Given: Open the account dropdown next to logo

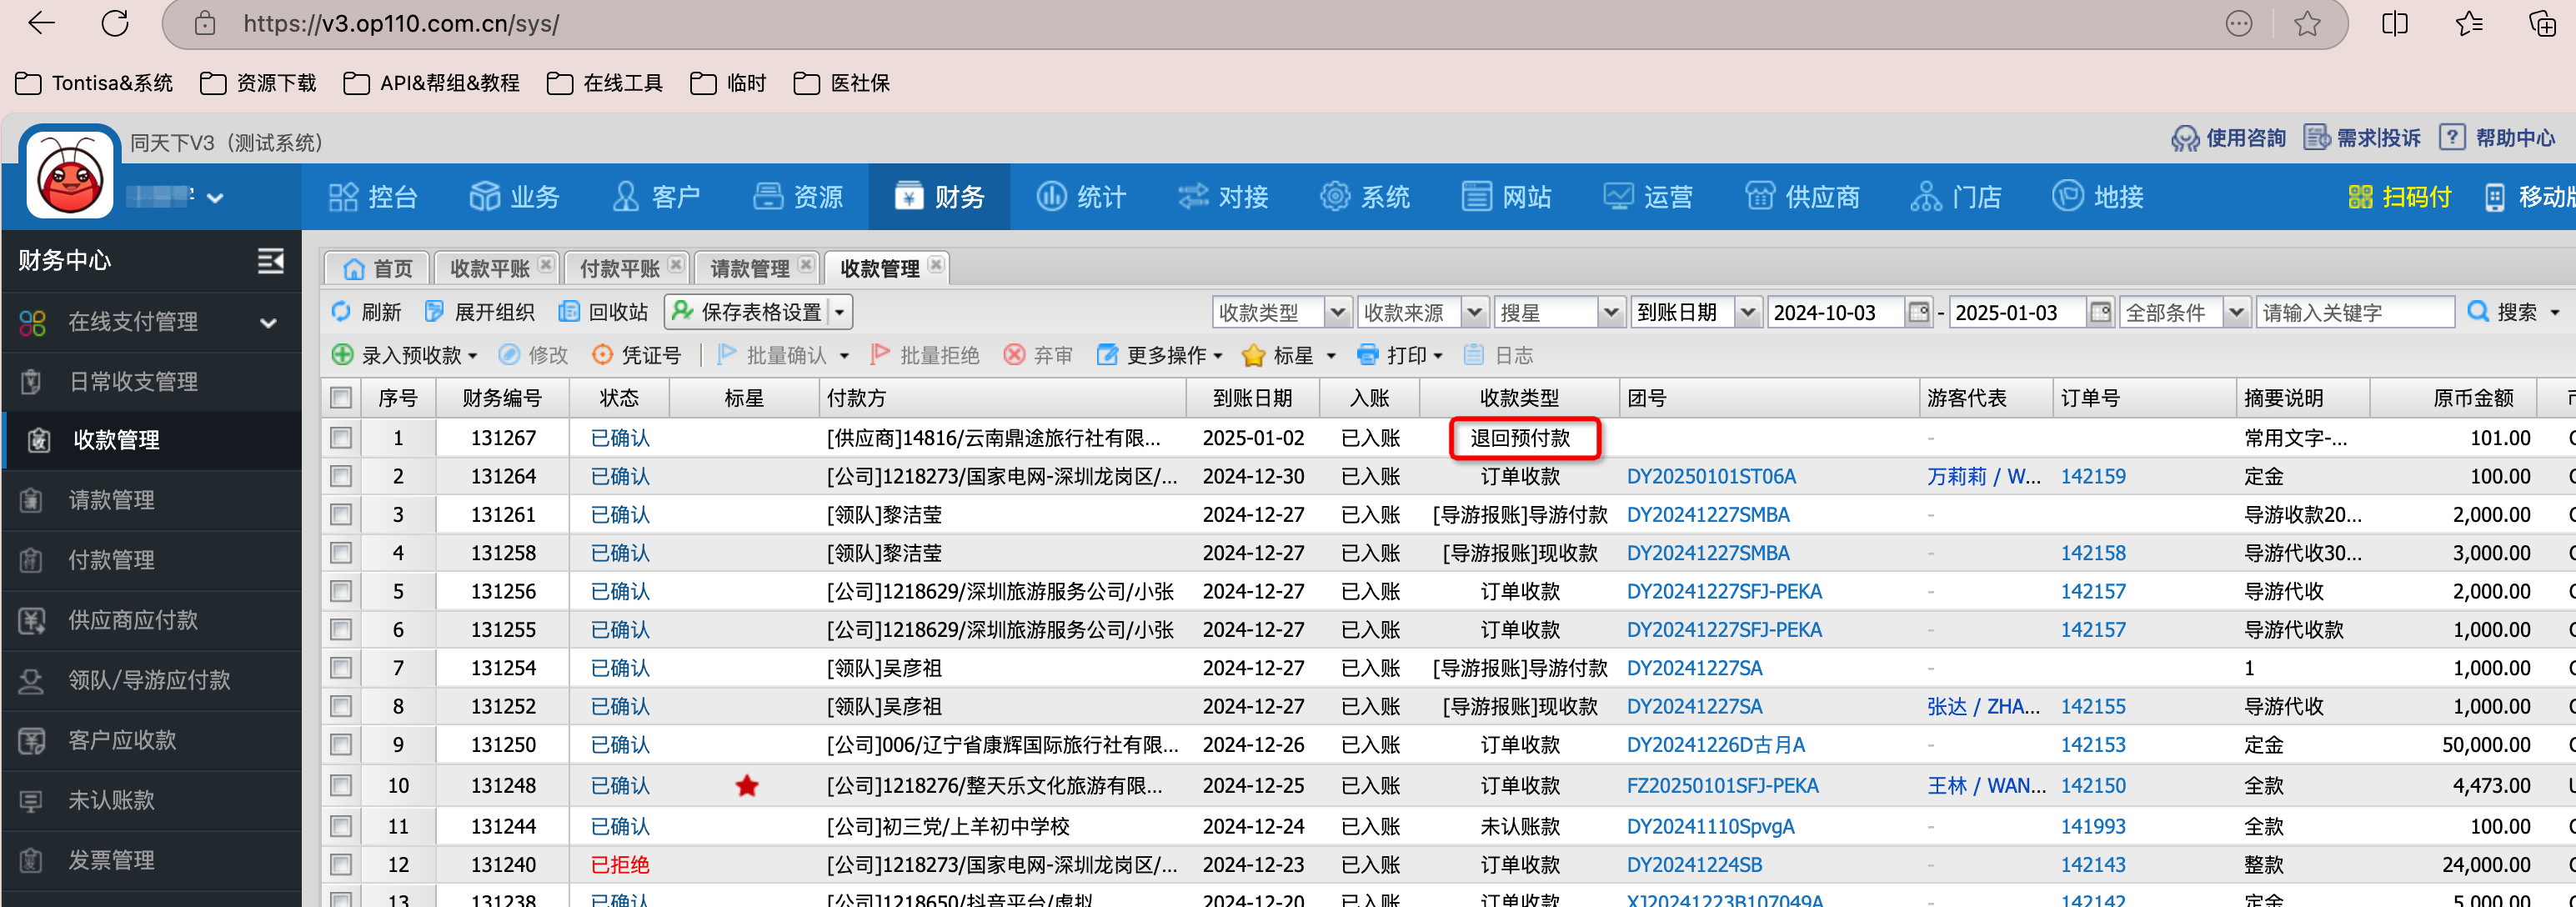Looking at the screenshot, I should pyautogui.click(x=215, y=198).
